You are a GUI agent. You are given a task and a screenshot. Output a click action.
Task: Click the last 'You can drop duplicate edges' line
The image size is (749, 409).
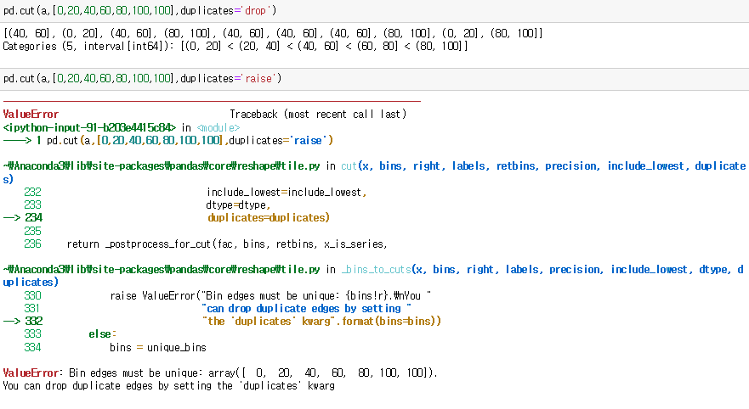tap(168, 385)
